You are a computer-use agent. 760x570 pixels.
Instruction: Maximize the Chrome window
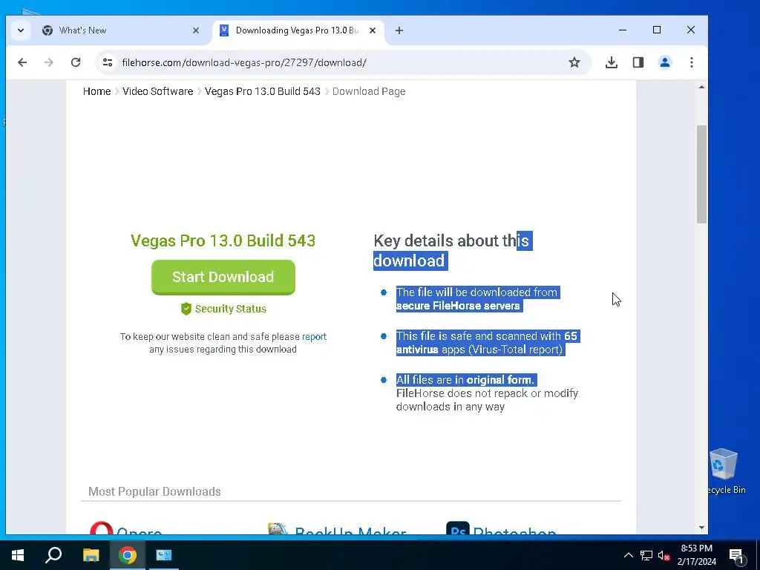click(x=657, y=30)
